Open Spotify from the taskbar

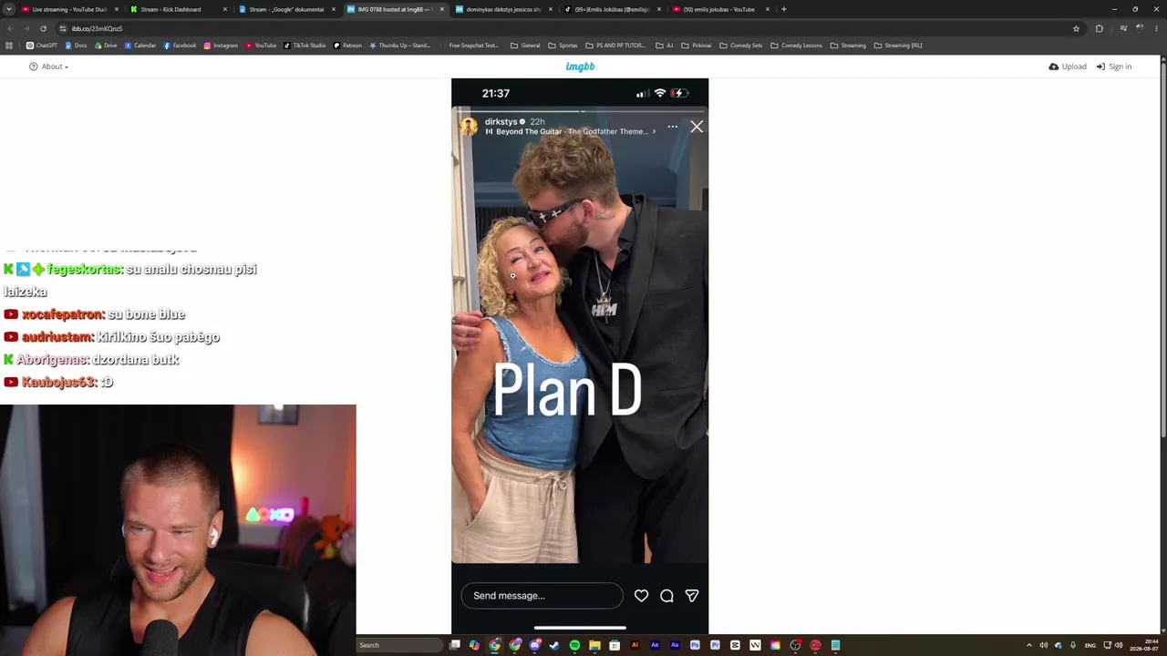pyautogui.click(x=574, y=645)
